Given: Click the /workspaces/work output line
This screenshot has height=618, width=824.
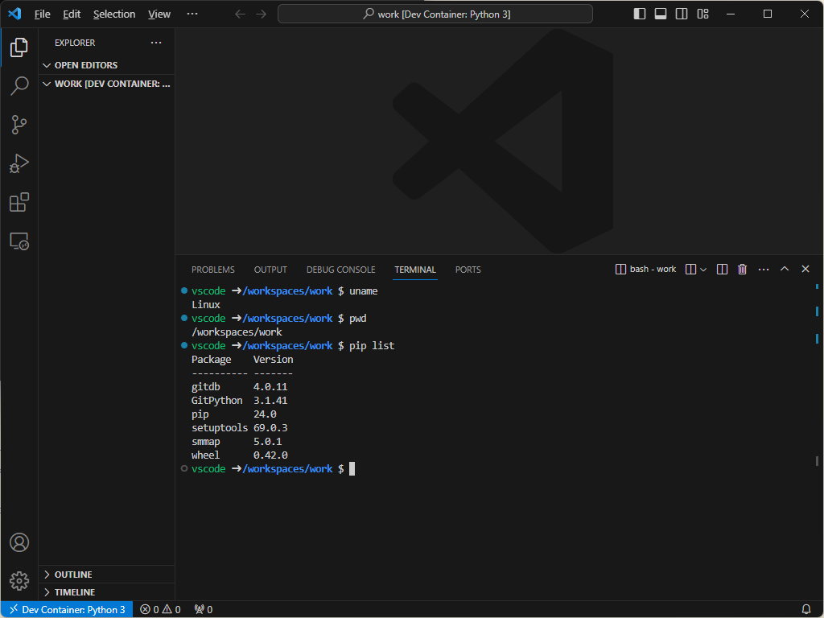Looking at the screenshot, I should pyautogui.click(x=237, y=332).
